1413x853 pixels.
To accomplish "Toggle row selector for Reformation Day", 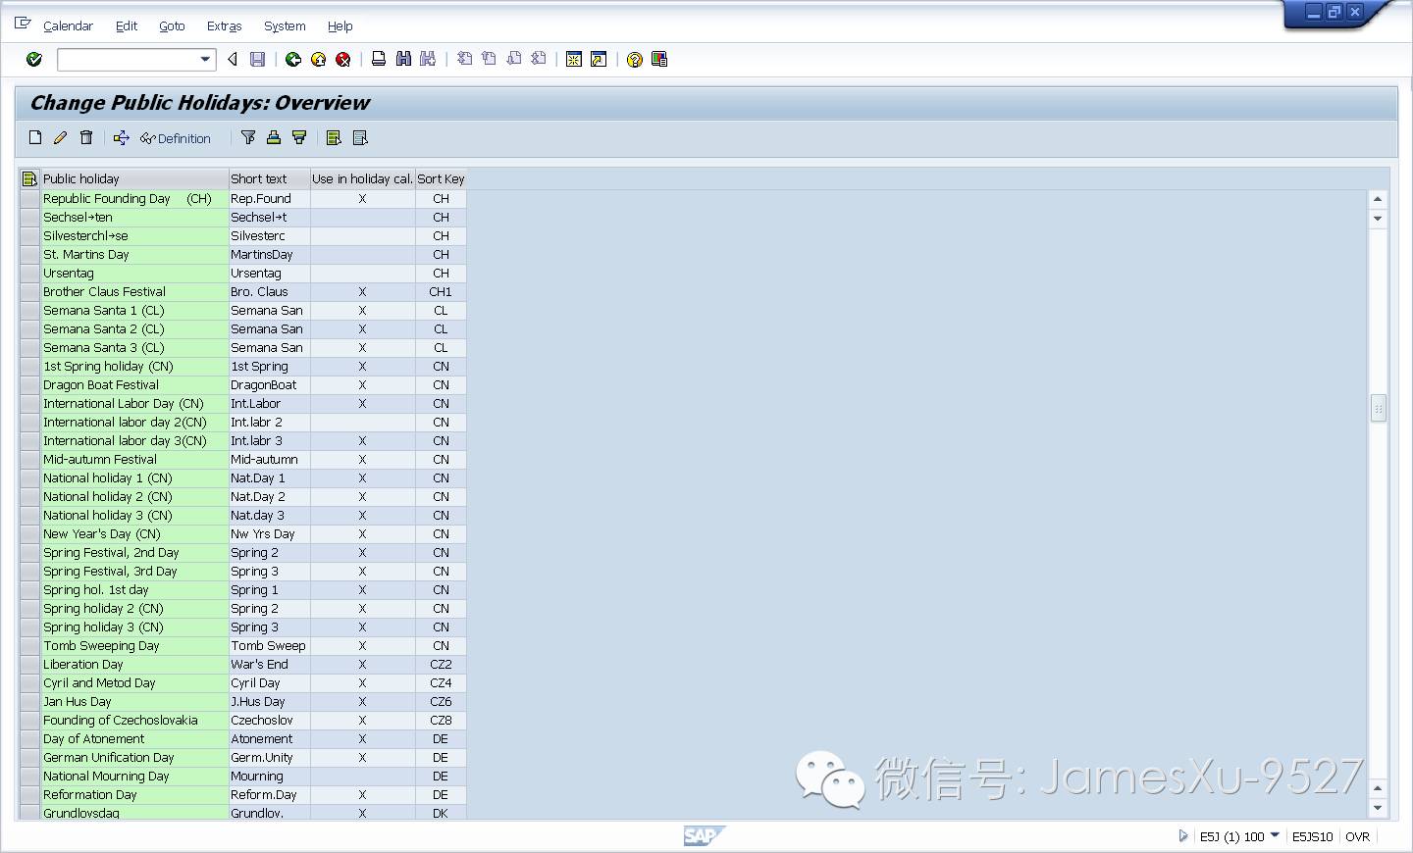I will [x=29, y=795].
